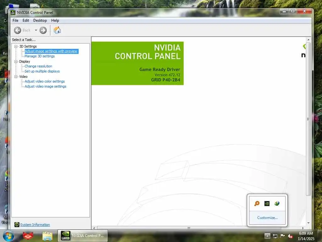This screenshot has width=322, height=242.
Task: Click the Forward navigation arrow icon
Action: tap(43, 30)
